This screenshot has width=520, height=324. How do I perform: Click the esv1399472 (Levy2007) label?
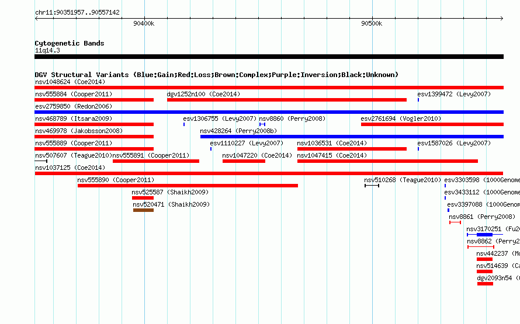pyautogui.click(x=454, y=95)
